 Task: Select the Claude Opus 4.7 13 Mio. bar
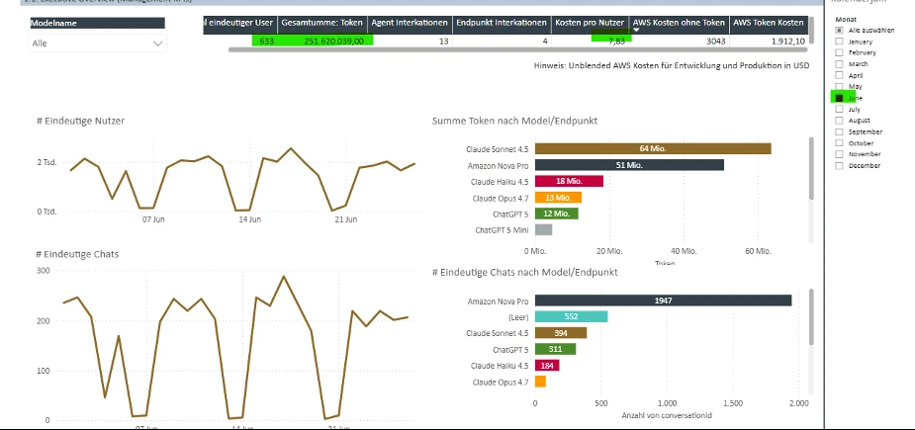[x=558, y=198]
